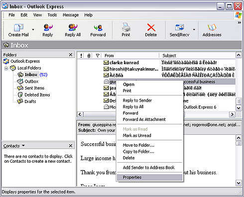Open the File menu

coord(11,15)
